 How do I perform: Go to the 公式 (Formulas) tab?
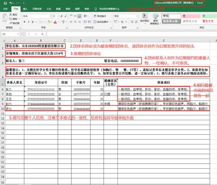pyautogui.click(x=49, y=9)
